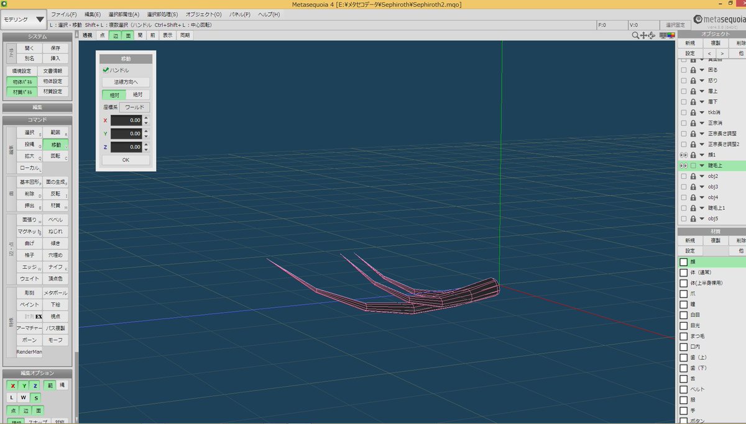The width and height of the screenshot is (746, 424).
Task: Select the ベベル bevel tool
Action: [56, 220]
